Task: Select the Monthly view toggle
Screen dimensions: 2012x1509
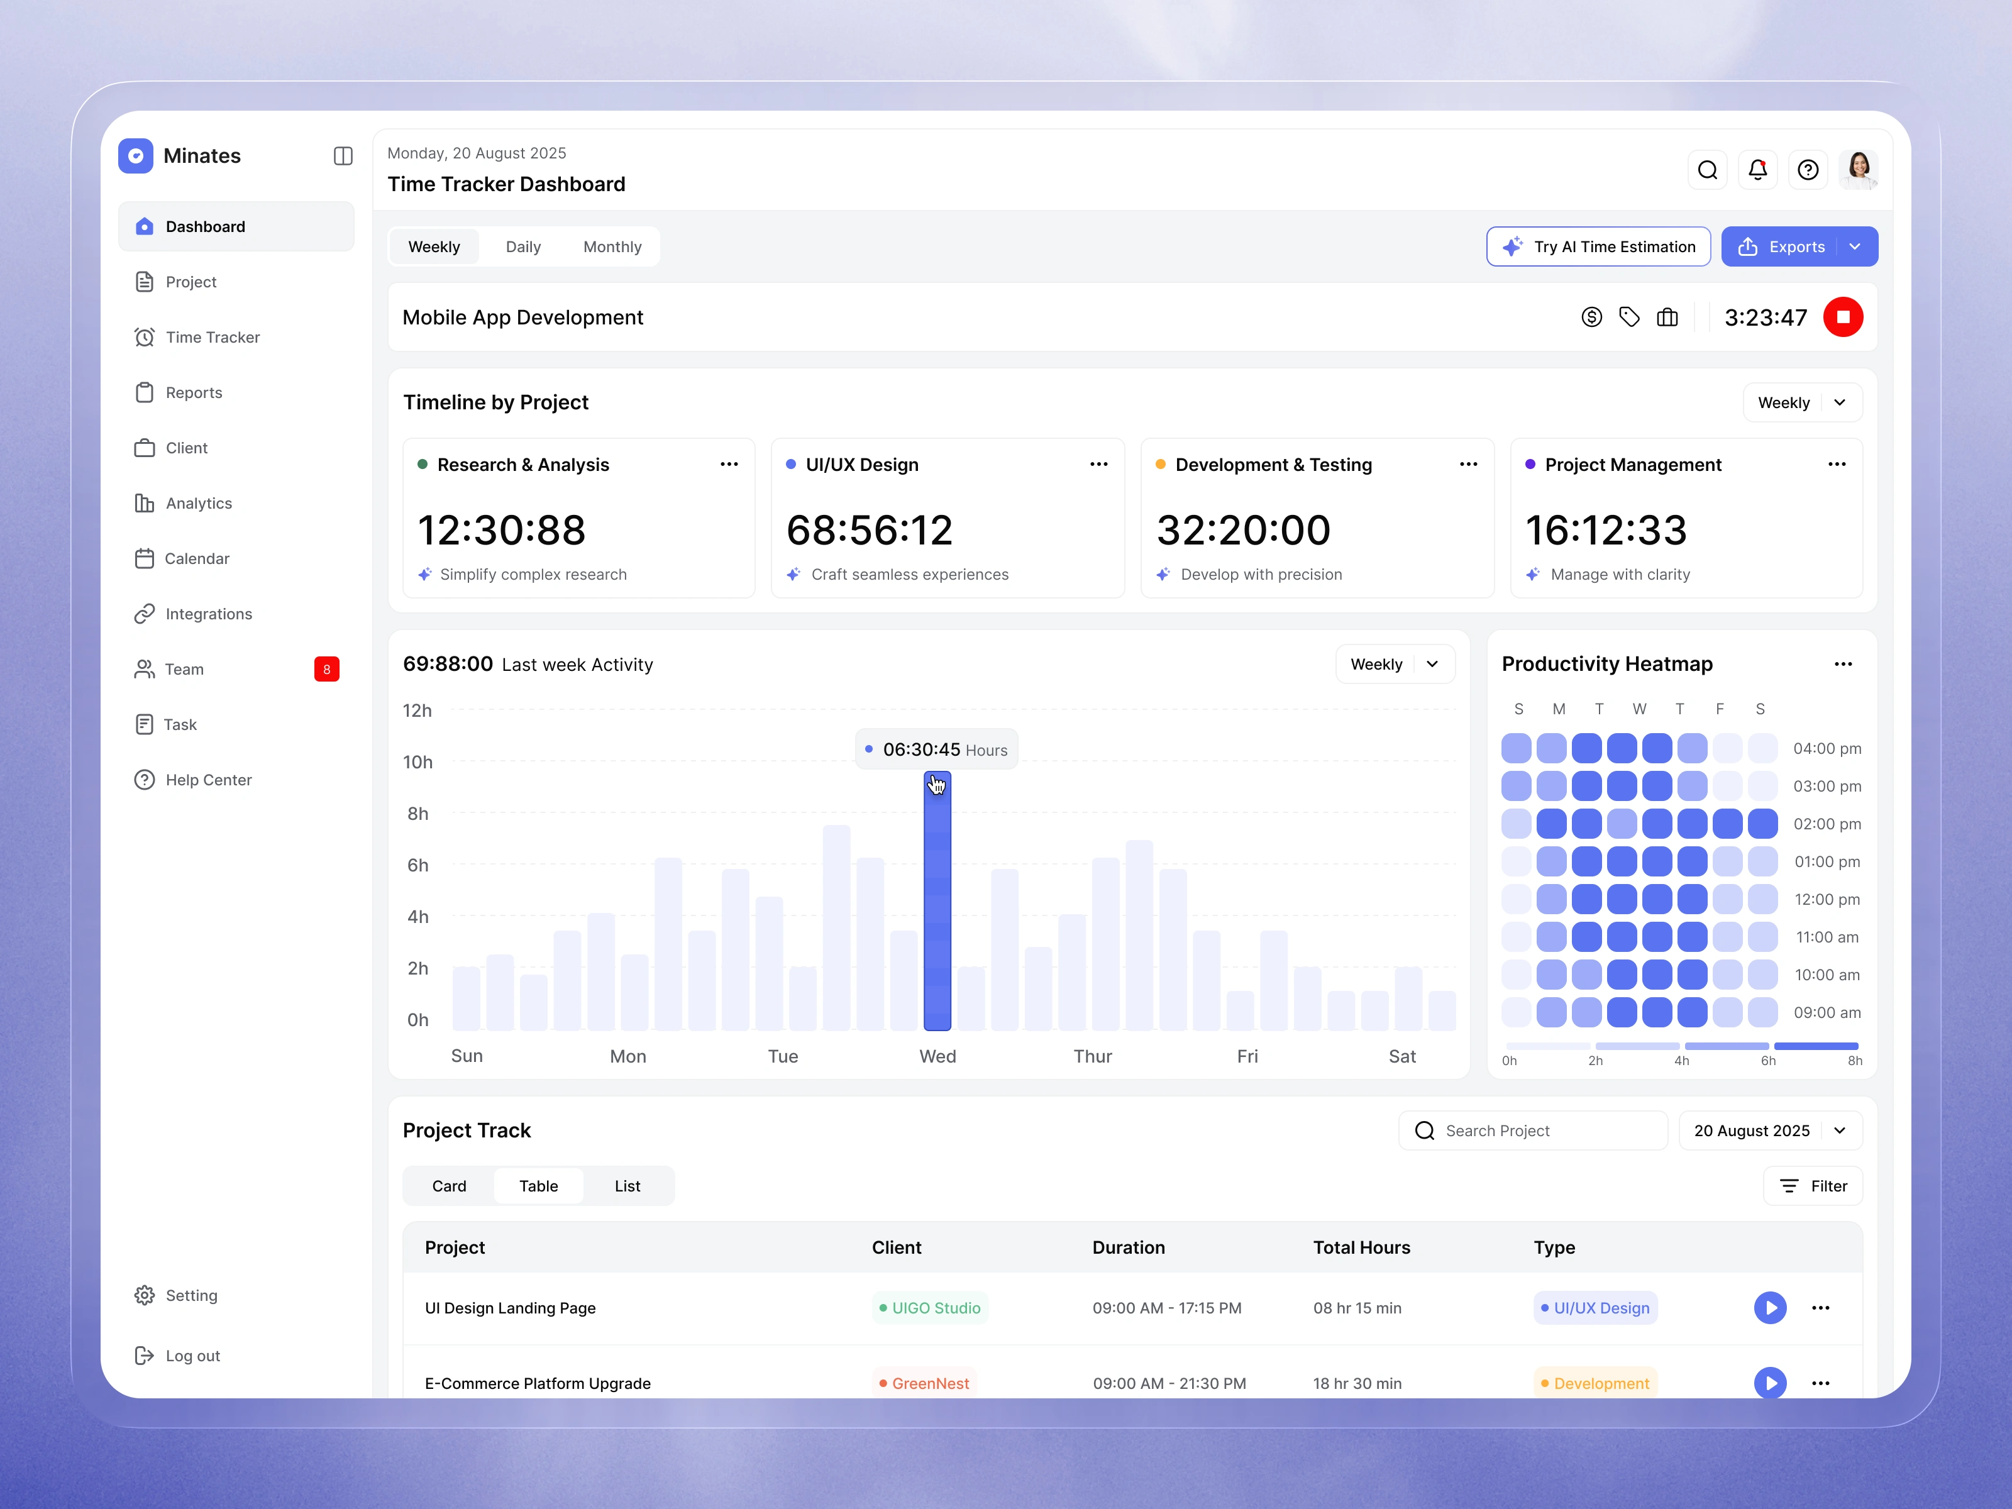Action: tap(612, 247)
